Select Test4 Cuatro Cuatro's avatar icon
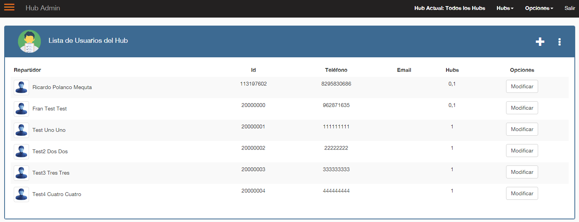The image size is (579, 222). click(x=21, y=194)
